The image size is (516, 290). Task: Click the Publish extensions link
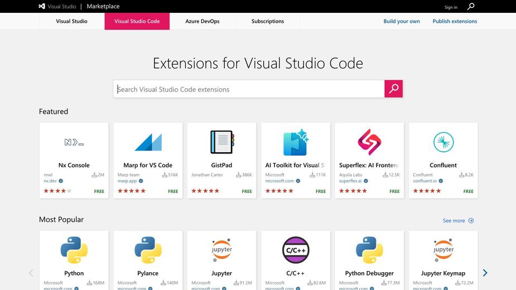(x=455, y=21)
